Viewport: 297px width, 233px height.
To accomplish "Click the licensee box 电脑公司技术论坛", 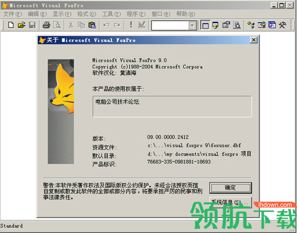I will 172,106.
